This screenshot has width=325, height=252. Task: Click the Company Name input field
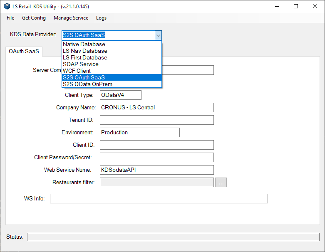point(156,108)
